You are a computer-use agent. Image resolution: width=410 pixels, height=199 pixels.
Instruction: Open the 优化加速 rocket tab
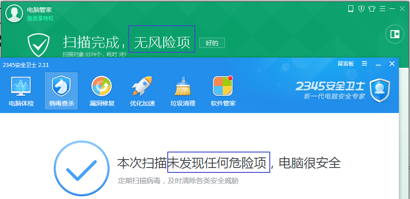[142, 91]
